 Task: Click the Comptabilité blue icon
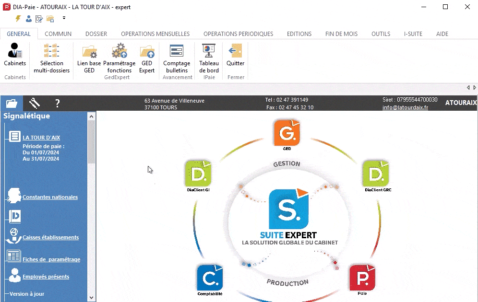210,278
